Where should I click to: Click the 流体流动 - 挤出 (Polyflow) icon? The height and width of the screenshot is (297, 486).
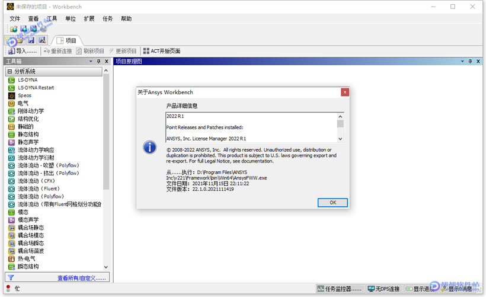[x=11, y=173]
